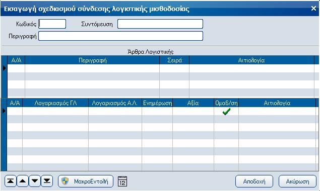320x191 pixels.
Task: Click the current row indicator in upper grid
Action: [5, 68]
